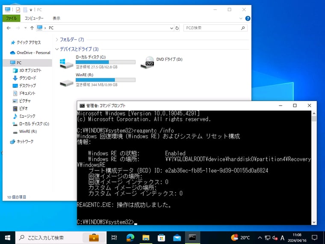
Task: Click the taskbar search box
Action: point(61,238)
